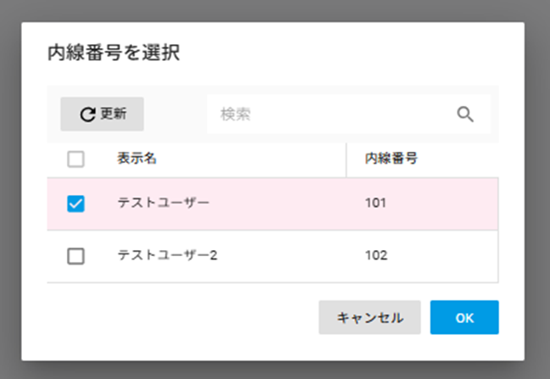This screenshot has height=379, width=550.
Task: Select the テストユーザー display name cell
Action: [x=163, y=203]
